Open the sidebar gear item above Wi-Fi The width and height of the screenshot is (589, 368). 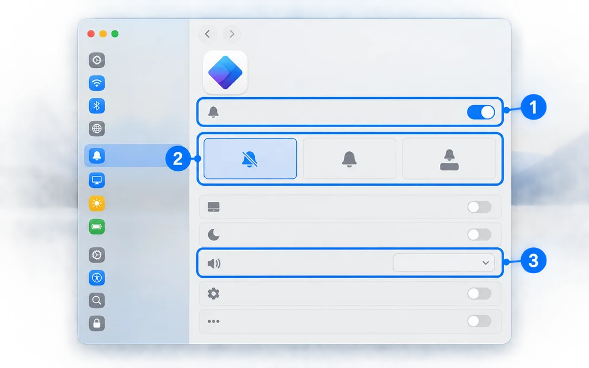97,60
